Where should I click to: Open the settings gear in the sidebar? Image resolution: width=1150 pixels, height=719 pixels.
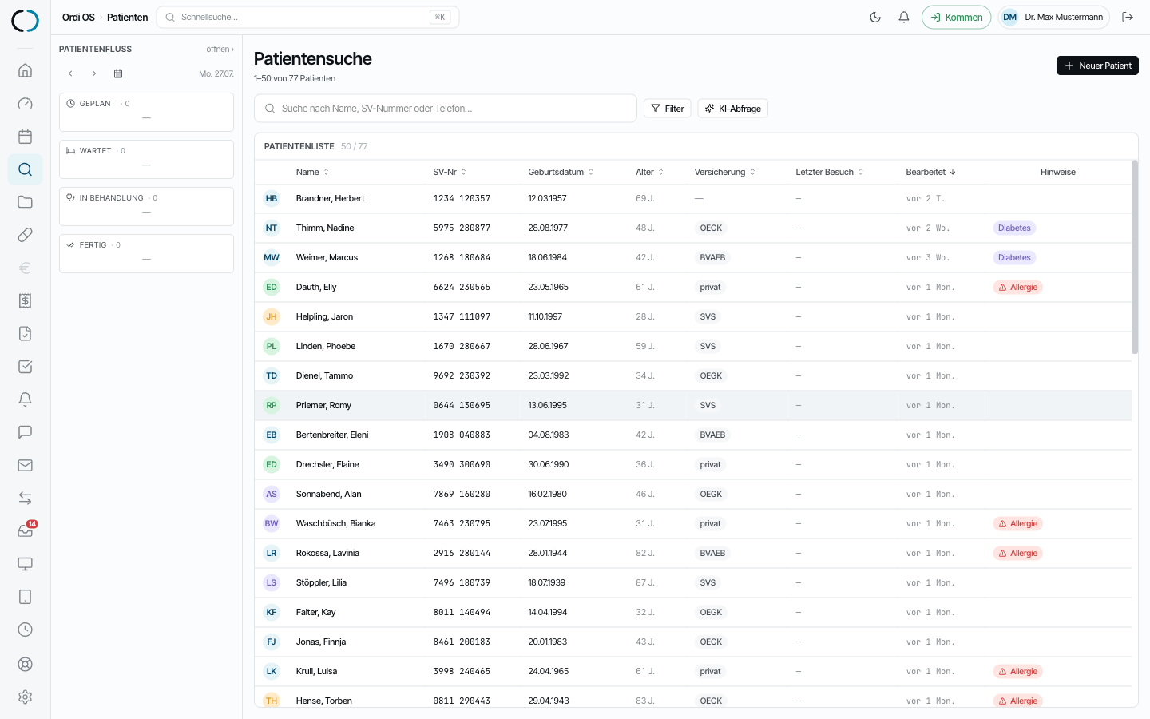26,697
